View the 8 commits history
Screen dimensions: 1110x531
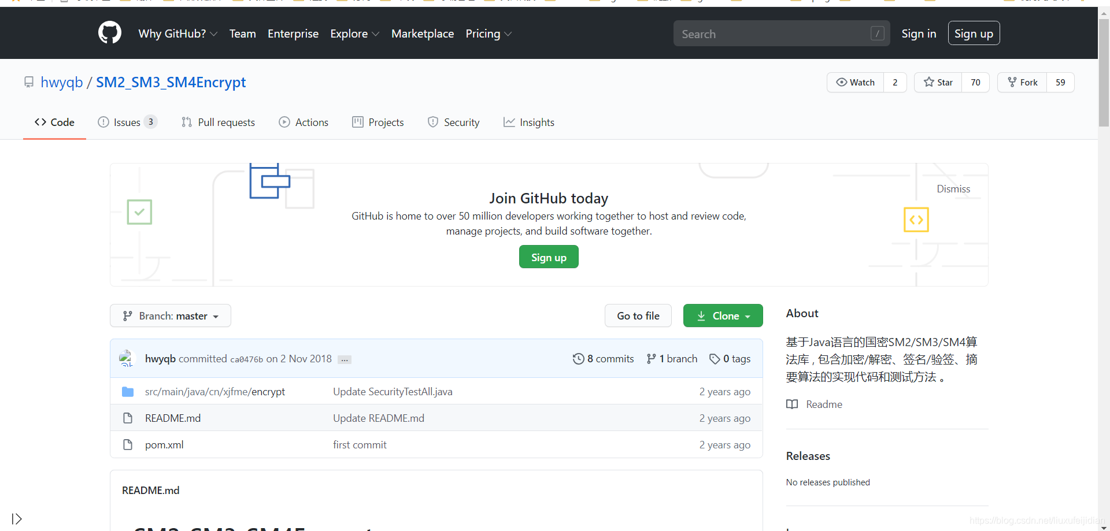pos(610,359)
